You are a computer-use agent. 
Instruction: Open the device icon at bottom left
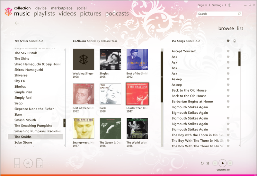coord(17,163)
